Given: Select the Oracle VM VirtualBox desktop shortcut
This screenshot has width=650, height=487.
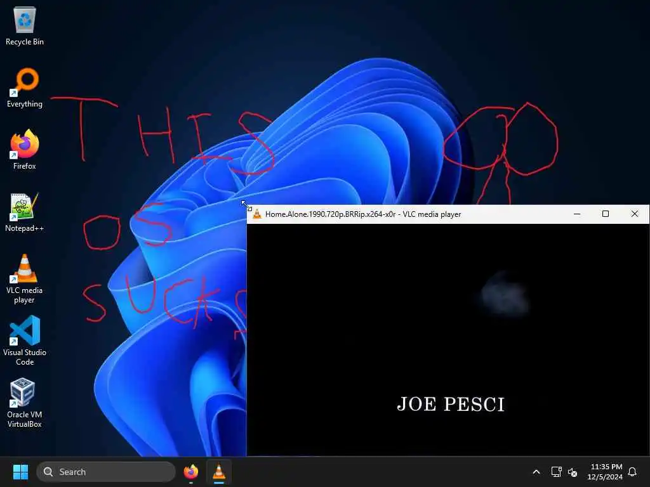Looking at the screenshot, I should [25, 403].
